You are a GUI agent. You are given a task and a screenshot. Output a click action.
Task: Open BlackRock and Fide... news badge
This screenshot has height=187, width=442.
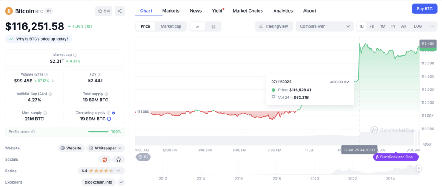396,157
